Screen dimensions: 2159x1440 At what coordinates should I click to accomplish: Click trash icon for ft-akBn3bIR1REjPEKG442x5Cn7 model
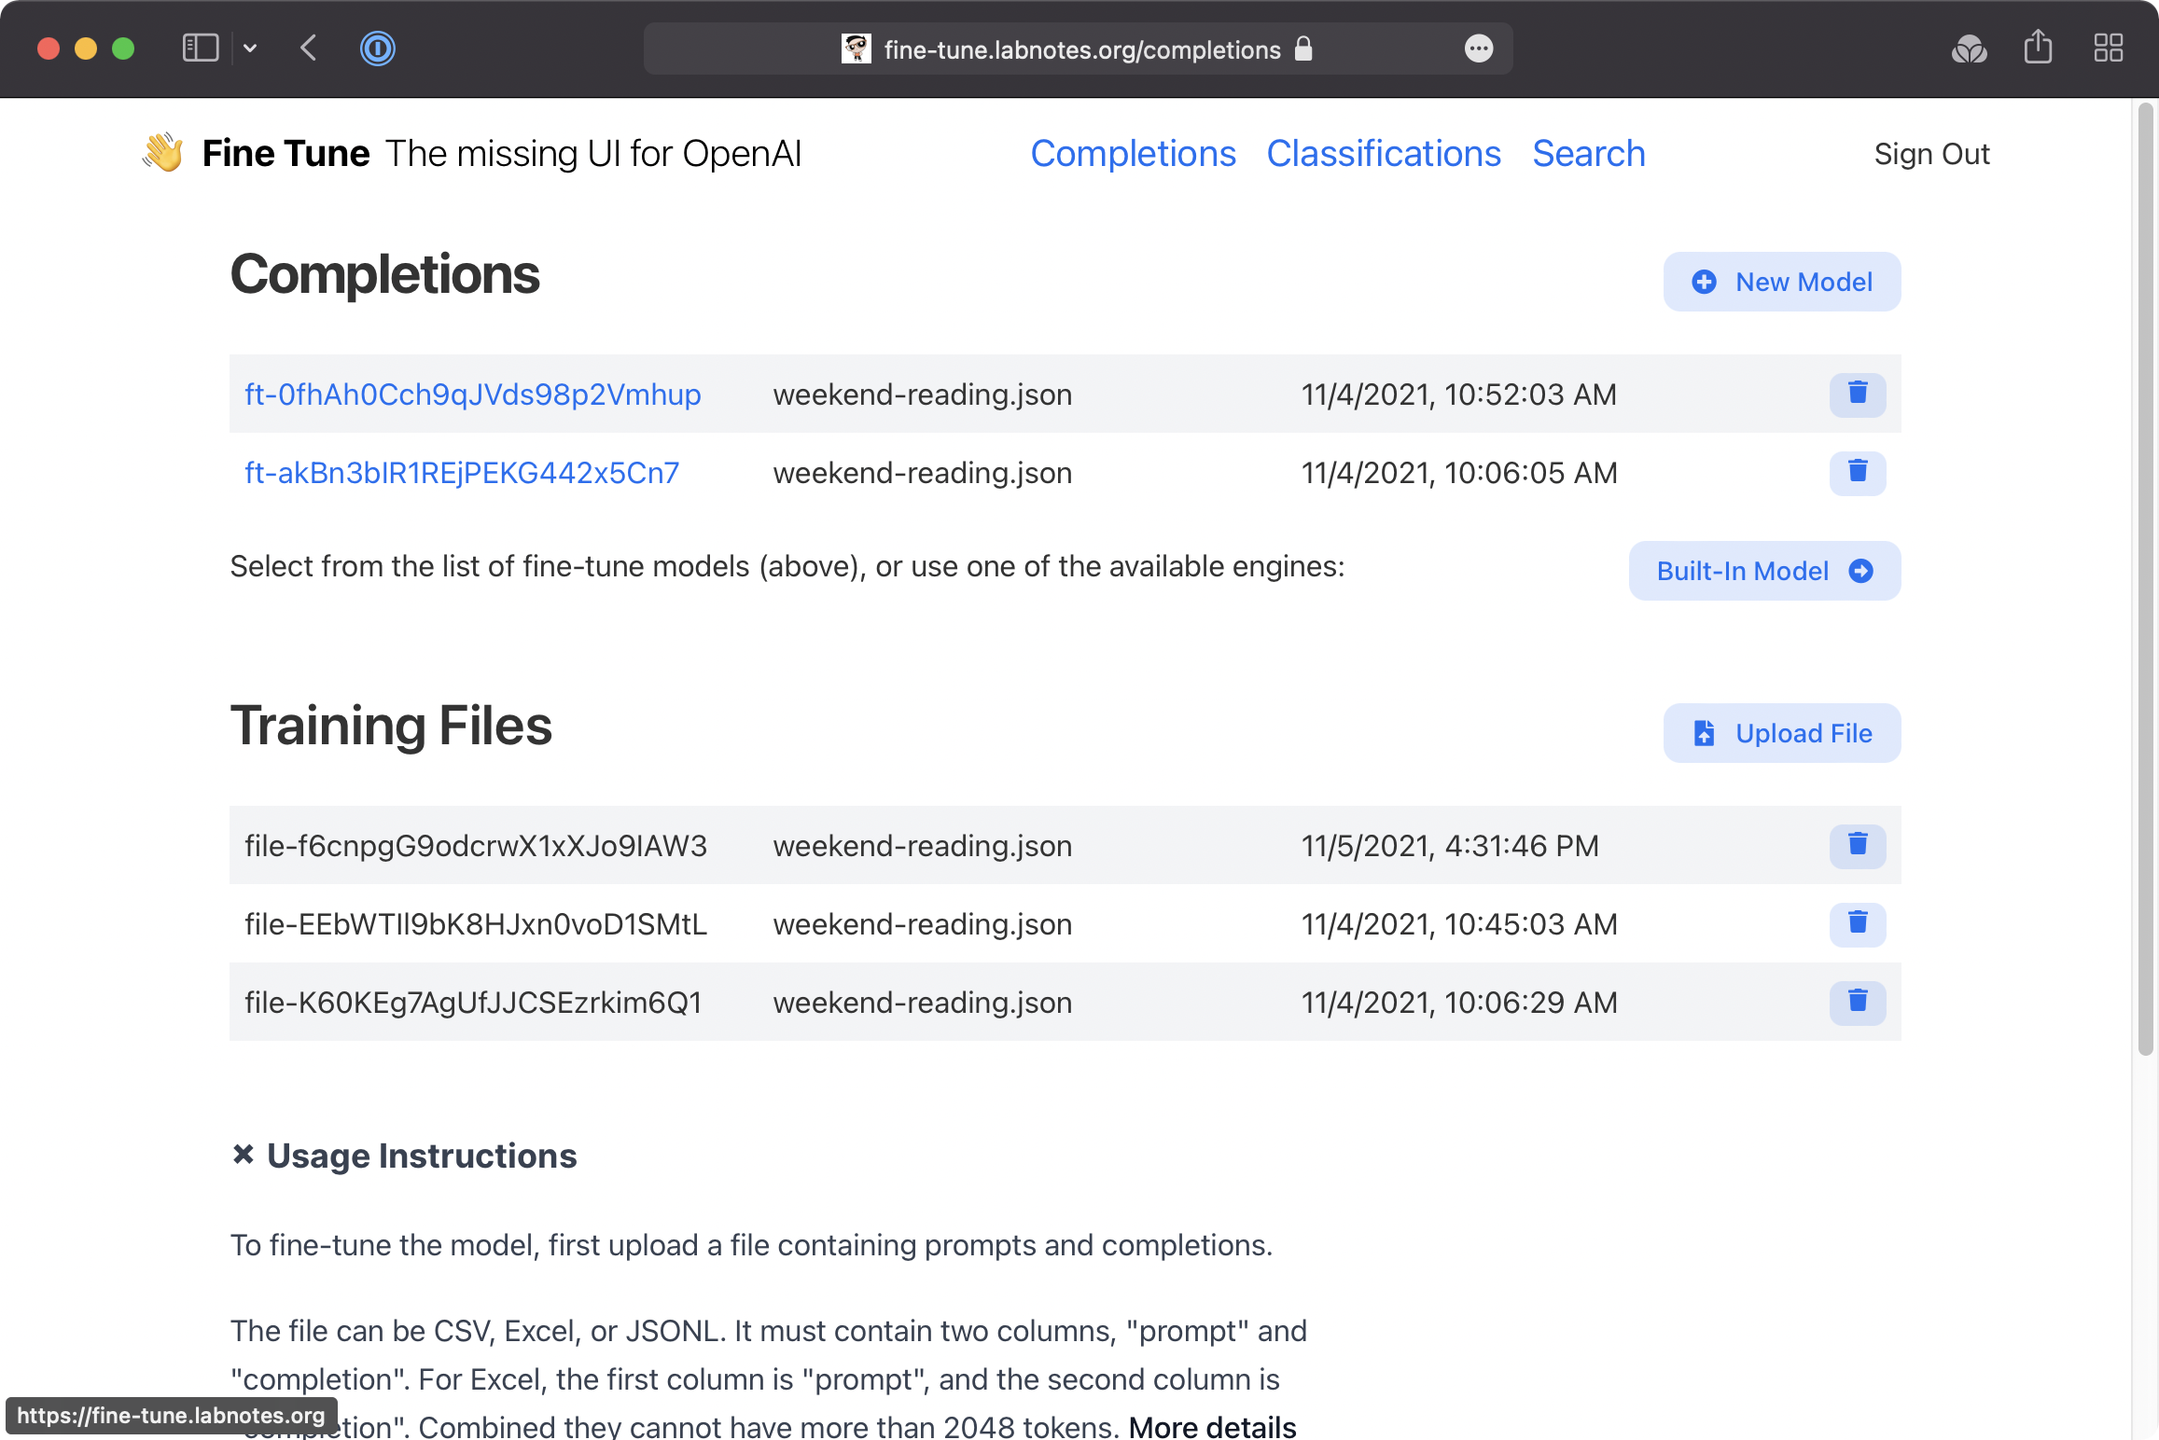pos(1857,472)
